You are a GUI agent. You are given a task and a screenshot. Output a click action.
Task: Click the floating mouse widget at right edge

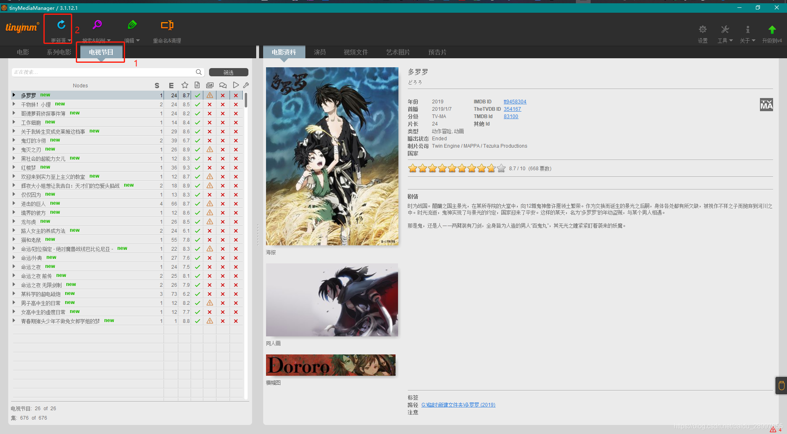[781, 386]
